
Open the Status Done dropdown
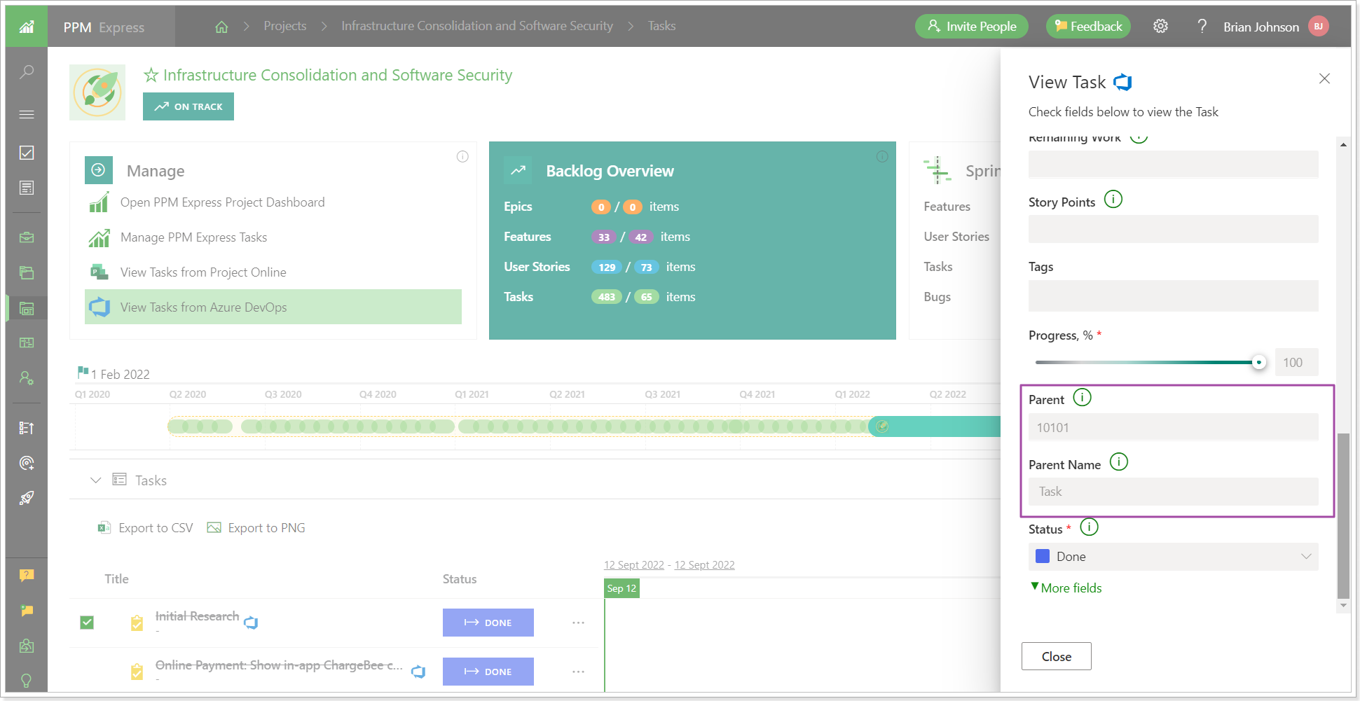1174,557
